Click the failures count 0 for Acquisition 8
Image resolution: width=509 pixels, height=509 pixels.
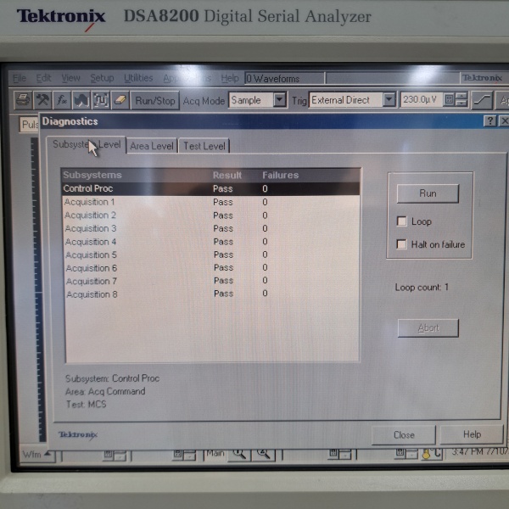click(265, 294)
